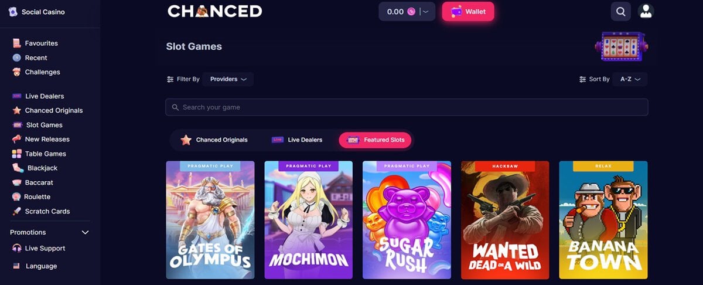Viewport: 703px width, 285px height.
Task: Go to Table Games in sidebar
Action: pyautogui.click(x=46, y=154)
